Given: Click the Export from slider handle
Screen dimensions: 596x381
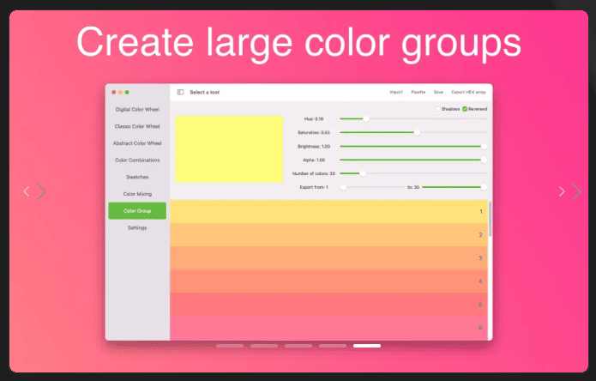Looking at the screenshot, I should [x=343, y=187].
